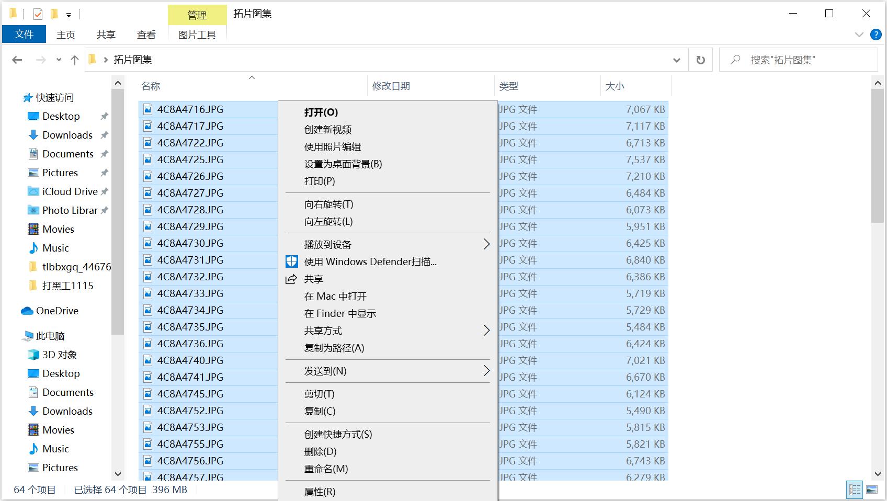Refresh the current folder view
Image resolution: width=887 pixels, height=501 pixels.
click(700, 60)
